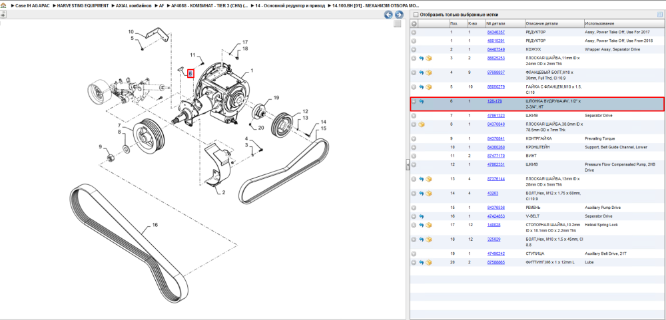This screenshot has width=666, height=320.
Task: Click usage text 'Helical Spring Lock'
Action: 601,225
